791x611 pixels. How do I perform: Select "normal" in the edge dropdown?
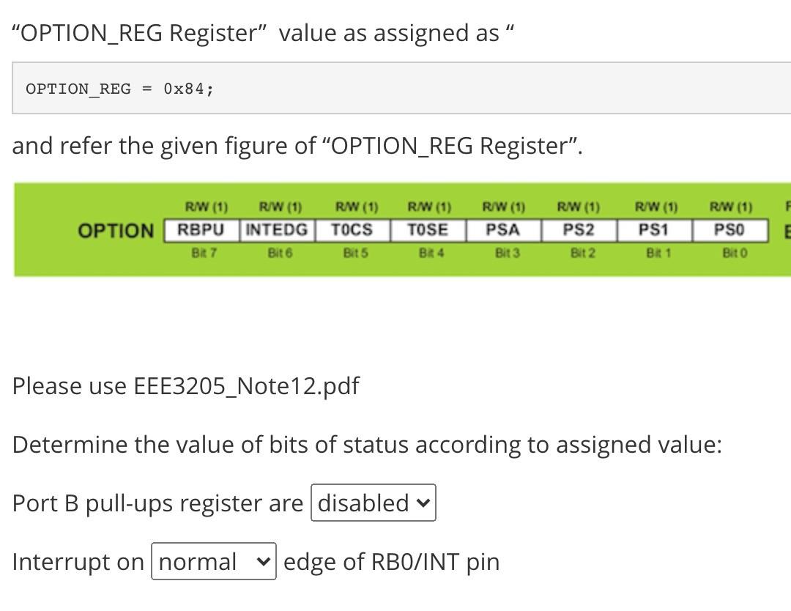coord(213,561)
